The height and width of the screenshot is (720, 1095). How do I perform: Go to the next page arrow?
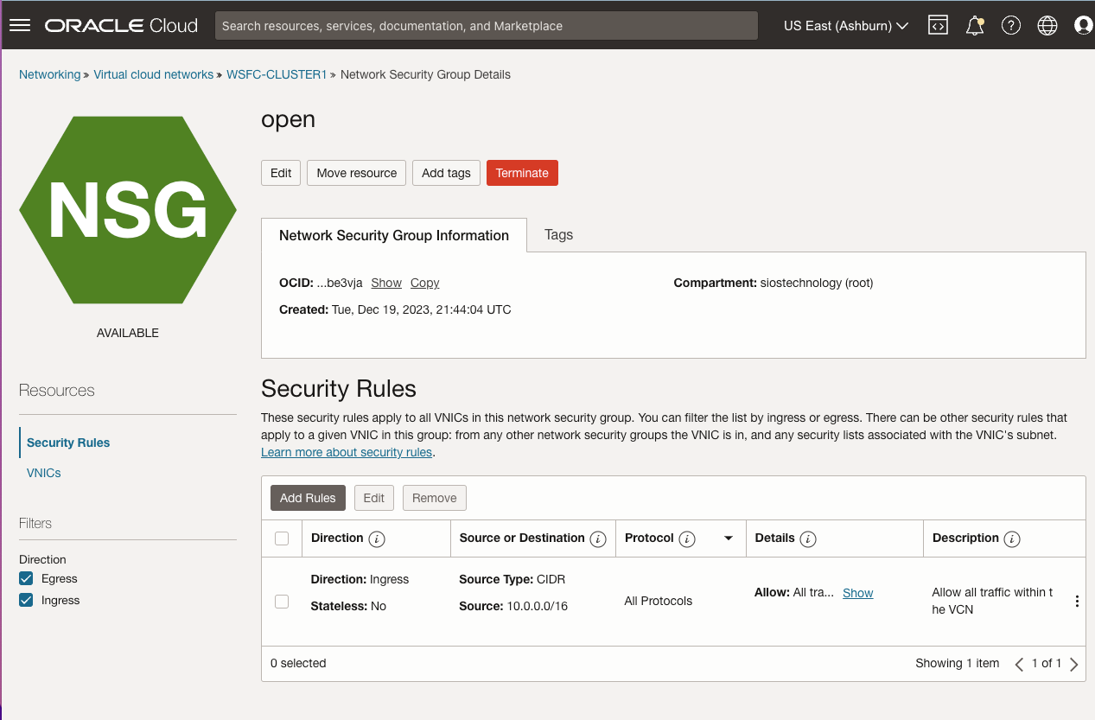[x=1074, y=664]
